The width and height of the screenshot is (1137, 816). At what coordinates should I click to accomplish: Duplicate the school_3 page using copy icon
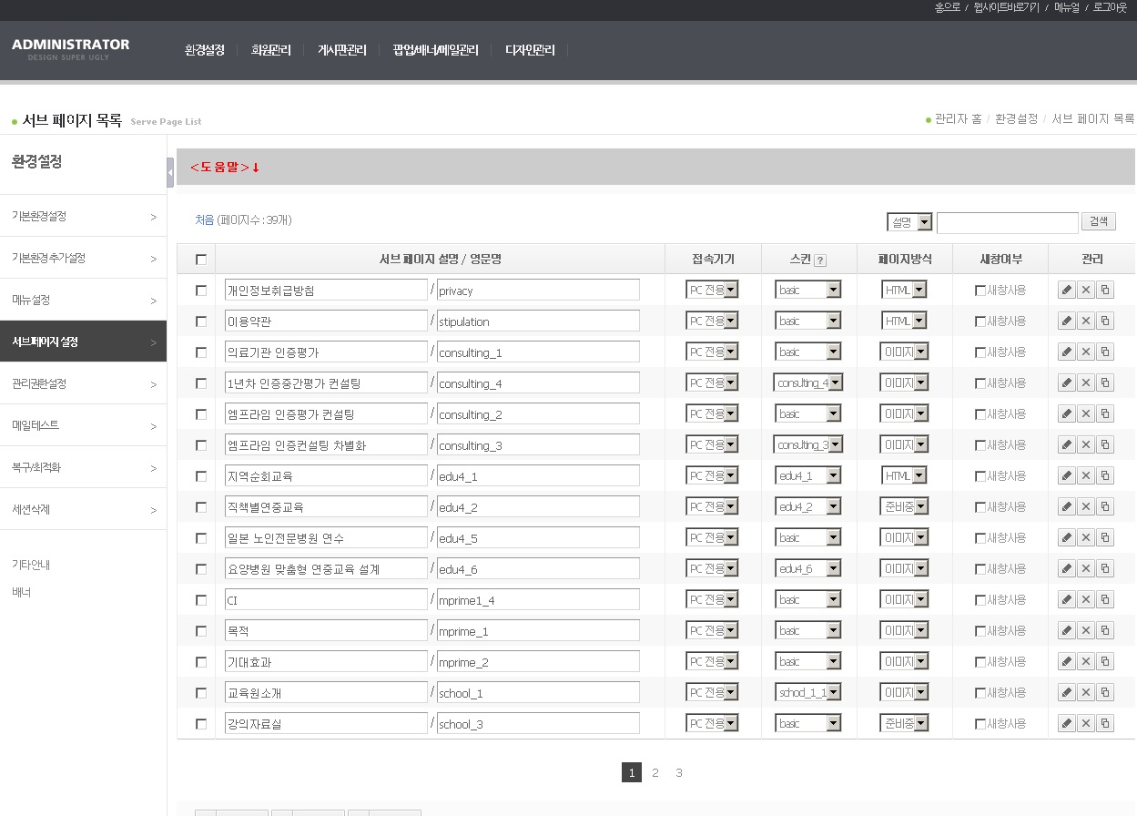[1105, 724]
